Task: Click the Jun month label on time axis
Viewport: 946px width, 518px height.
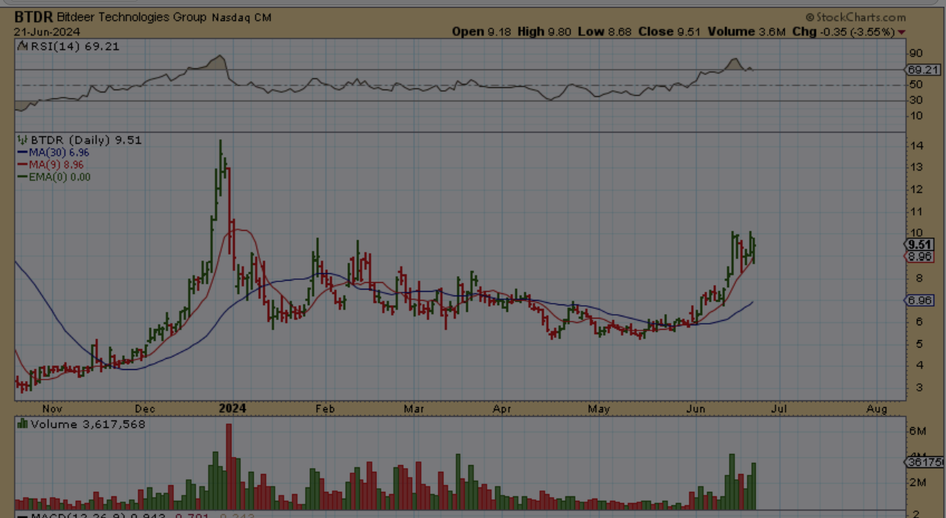Action: point(695,409)
